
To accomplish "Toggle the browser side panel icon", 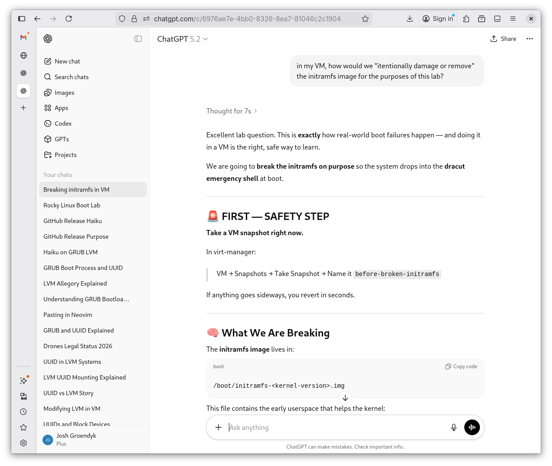I will pyautogui.click(x=22, y=19).
